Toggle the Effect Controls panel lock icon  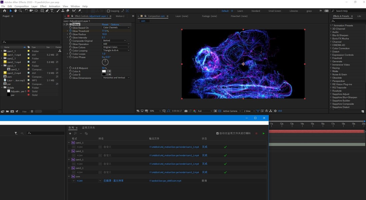click(72, 16)
